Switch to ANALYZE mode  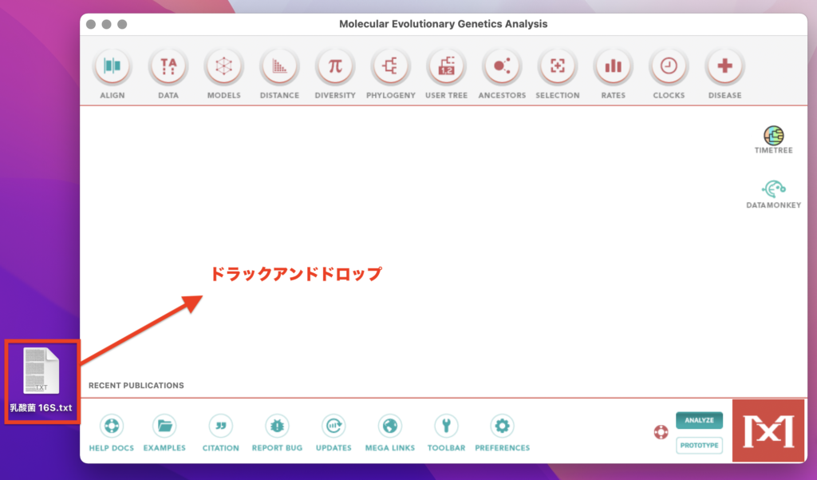pos(699,421)
